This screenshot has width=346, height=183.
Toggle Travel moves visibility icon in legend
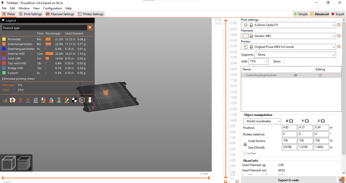click(x=5, y=100)
